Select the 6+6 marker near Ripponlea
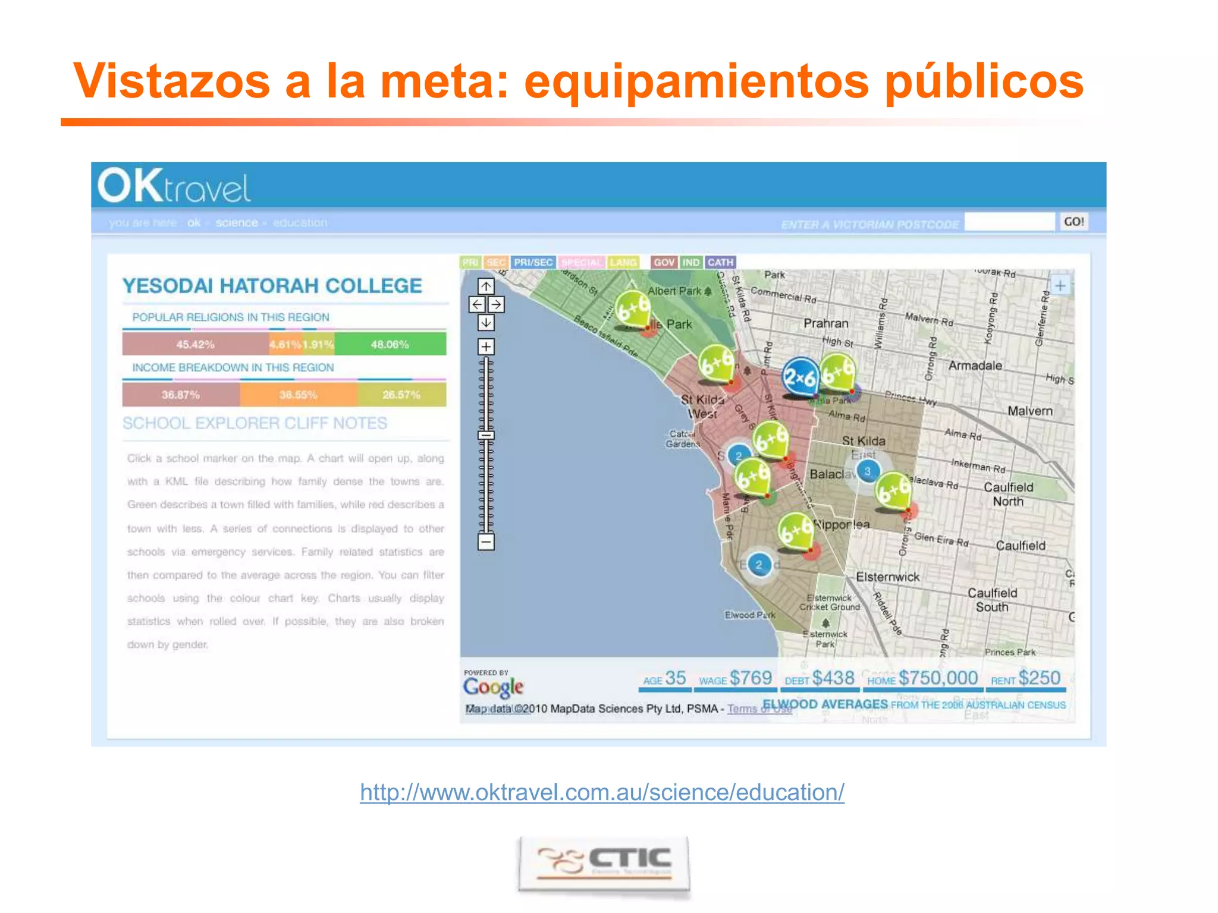 click(x=796, y=532)
